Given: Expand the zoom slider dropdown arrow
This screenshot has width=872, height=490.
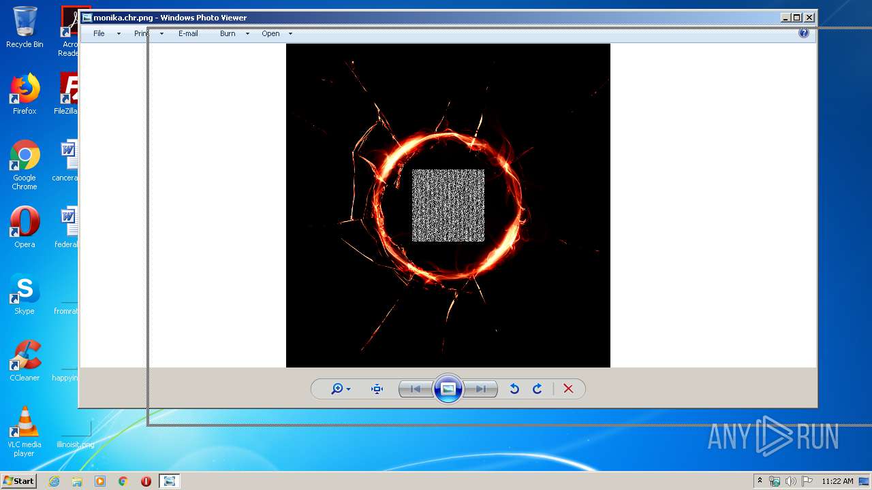Looking at the screenshot, I should pos(348,389).
